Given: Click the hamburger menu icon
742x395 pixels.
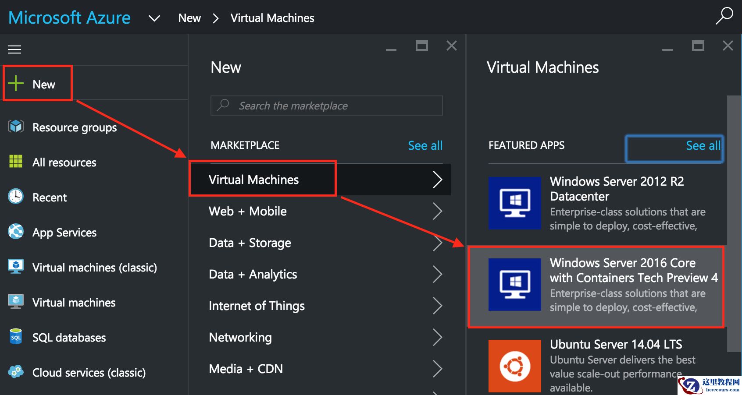Looking at the screenshot, I should [14, 49].
